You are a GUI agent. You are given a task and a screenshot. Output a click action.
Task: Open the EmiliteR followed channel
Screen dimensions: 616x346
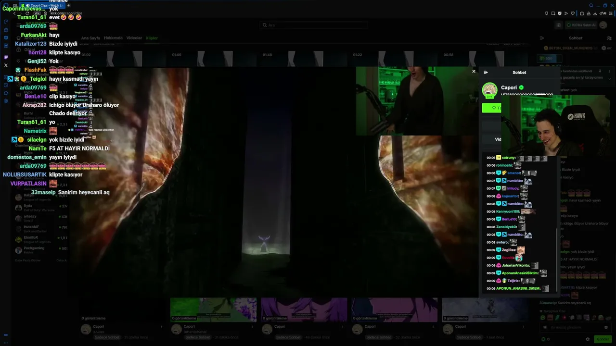point(40,239)
